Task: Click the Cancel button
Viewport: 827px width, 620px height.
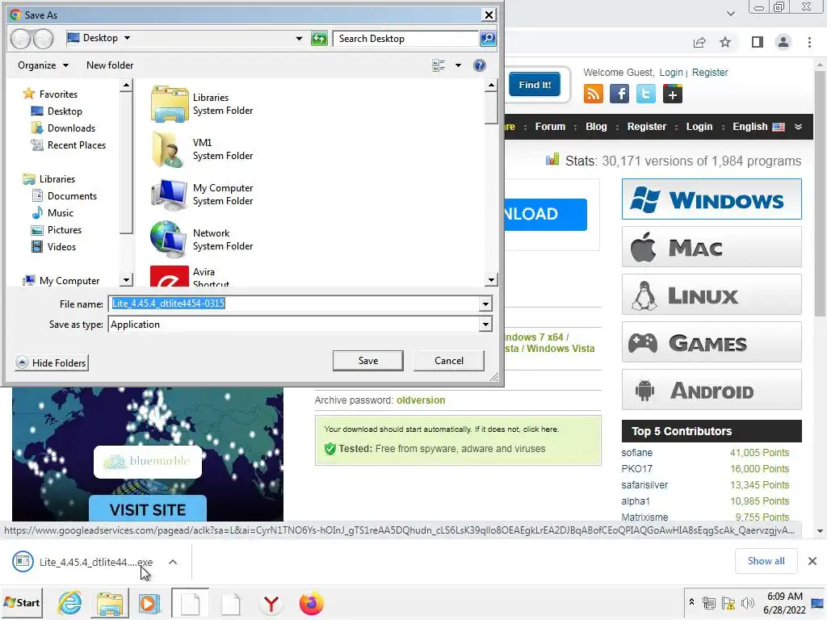Action: click(x=449, y=361)
